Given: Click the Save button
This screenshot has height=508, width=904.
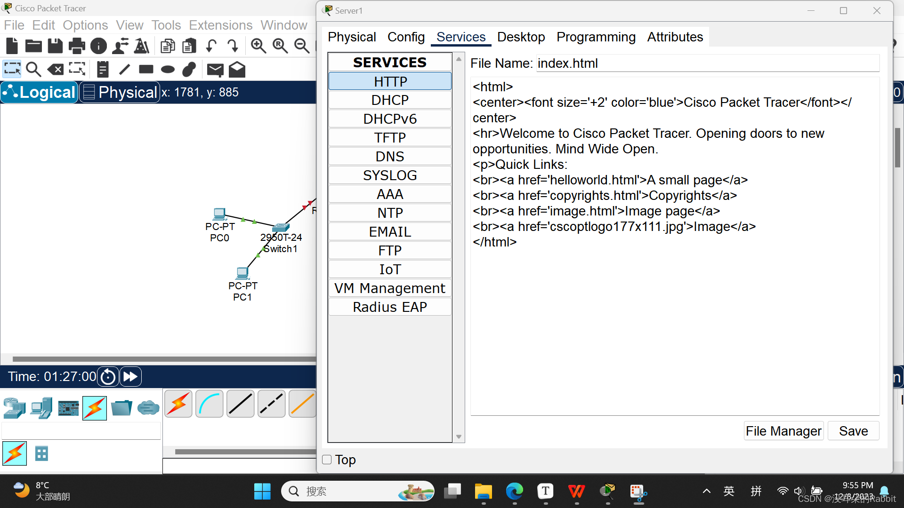Looking at the screenshot, I should tap(854, 430).
